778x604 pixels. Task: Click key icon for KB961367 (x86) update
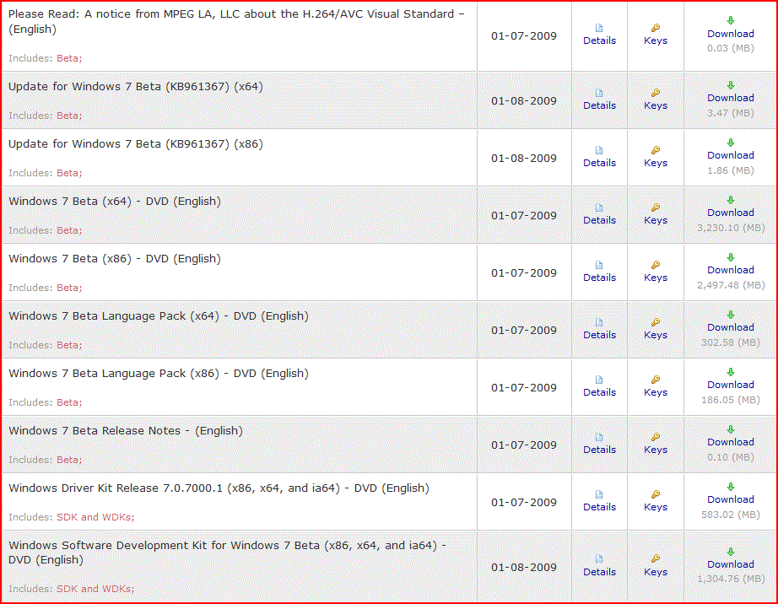pyautogui.click(x=656, y=150)
